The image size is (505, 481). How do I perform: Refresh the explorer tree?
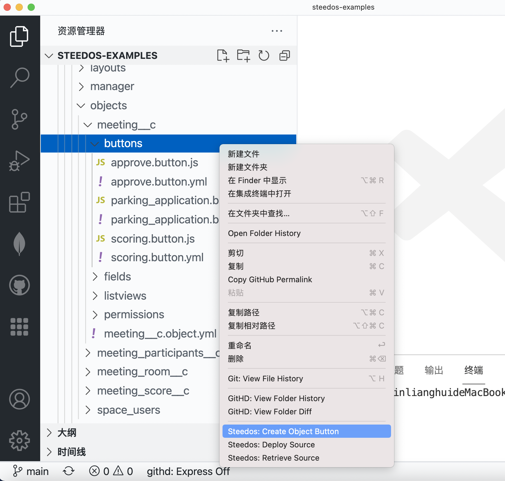pos(264,56)
